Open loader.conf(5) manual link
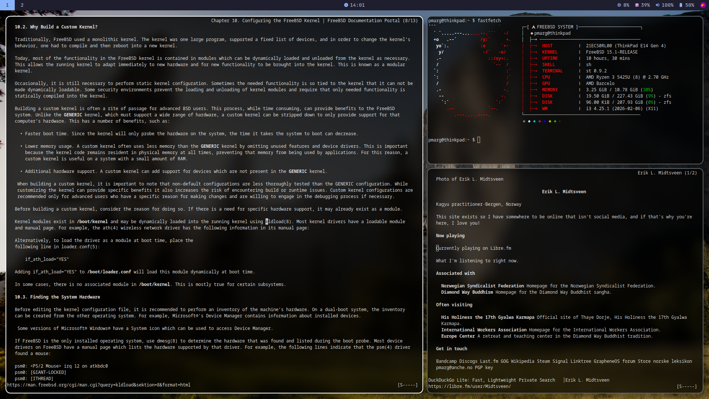 point(79,247)
